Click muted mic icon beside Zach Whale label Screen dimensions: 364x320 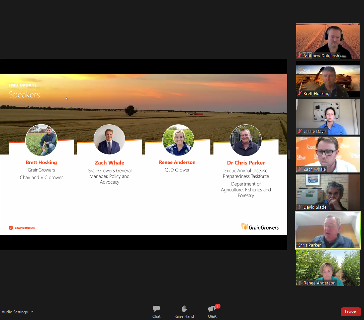(300, 169)
